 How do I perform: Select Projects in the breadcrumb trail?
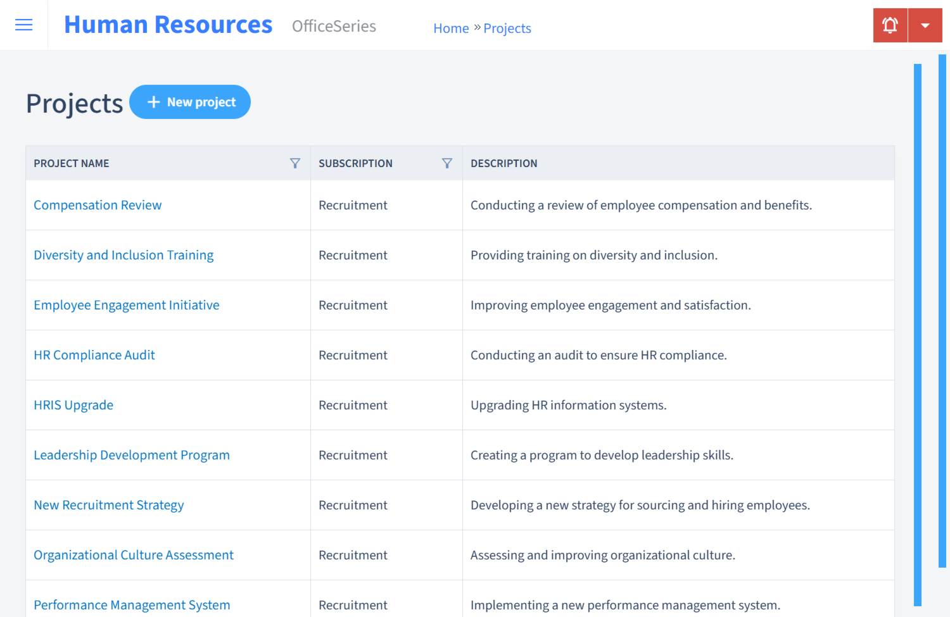507,28
